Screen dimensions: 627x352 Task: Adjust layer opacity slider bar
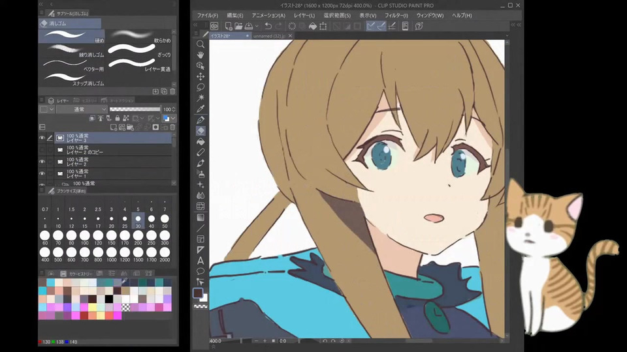click(135, 109)
